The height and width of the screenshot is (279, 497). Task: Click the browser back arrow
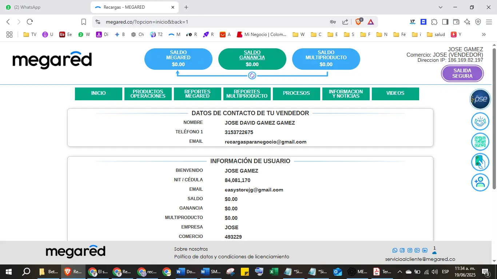(8, 22)
